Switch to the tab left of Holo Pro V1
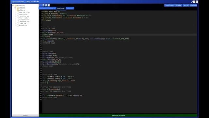Screen dimensions: 209x118 (48, 8)
